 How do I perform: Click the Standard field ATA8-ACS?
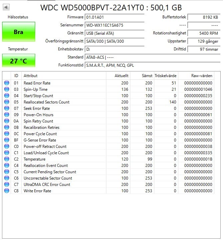click(152, 57)
